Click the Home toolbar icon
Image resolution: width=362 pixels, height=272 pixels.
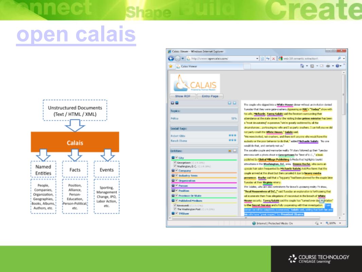click(x=302, y=66)
